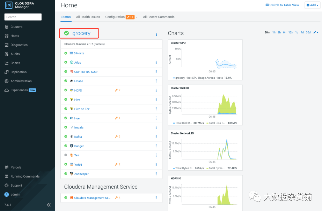Expand the chart edit pencil dropdown
Screen dimensions: 322x211
tap(316, 32)
